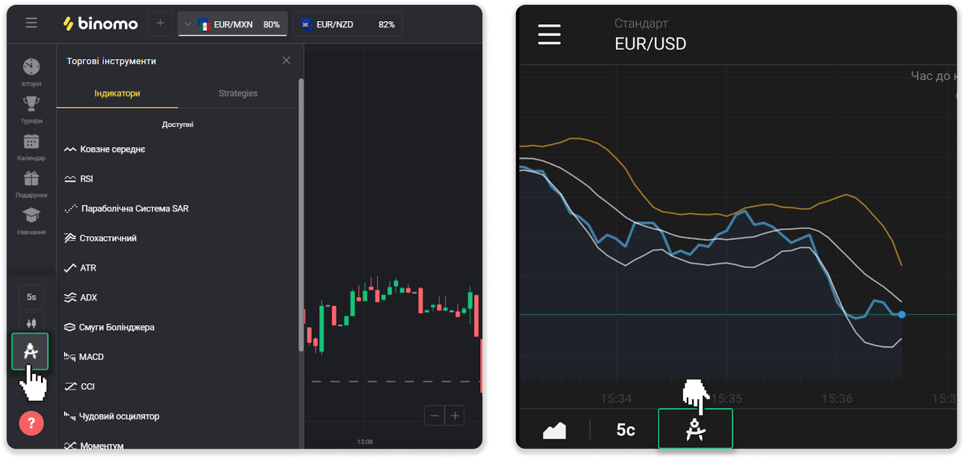Viewport: 965px width, 459px height.
Task: Open the 5s timeframe selector
Action: pyautogui.click(x=31, y=297)
